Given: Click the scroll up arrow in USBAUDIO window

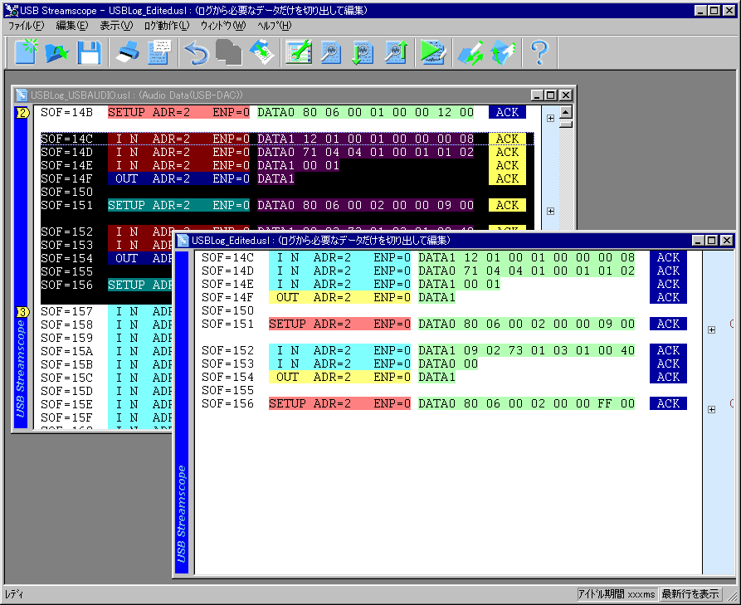Looking at the screenshot, I should (566, 113).
